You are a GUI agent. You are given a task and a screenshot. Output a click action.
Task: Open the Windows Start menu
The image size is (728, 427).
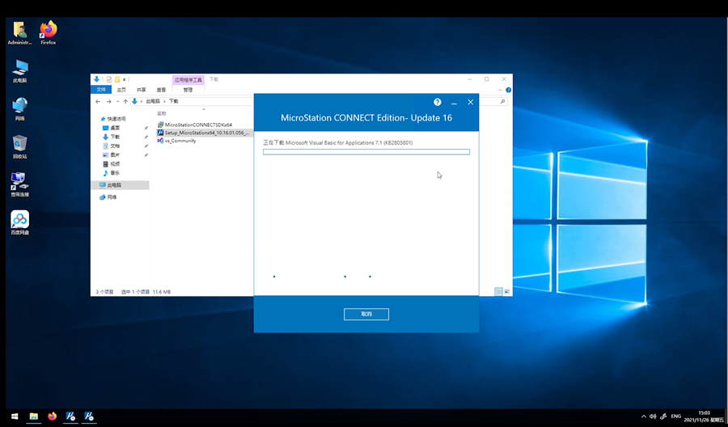[x=15, y=416]
